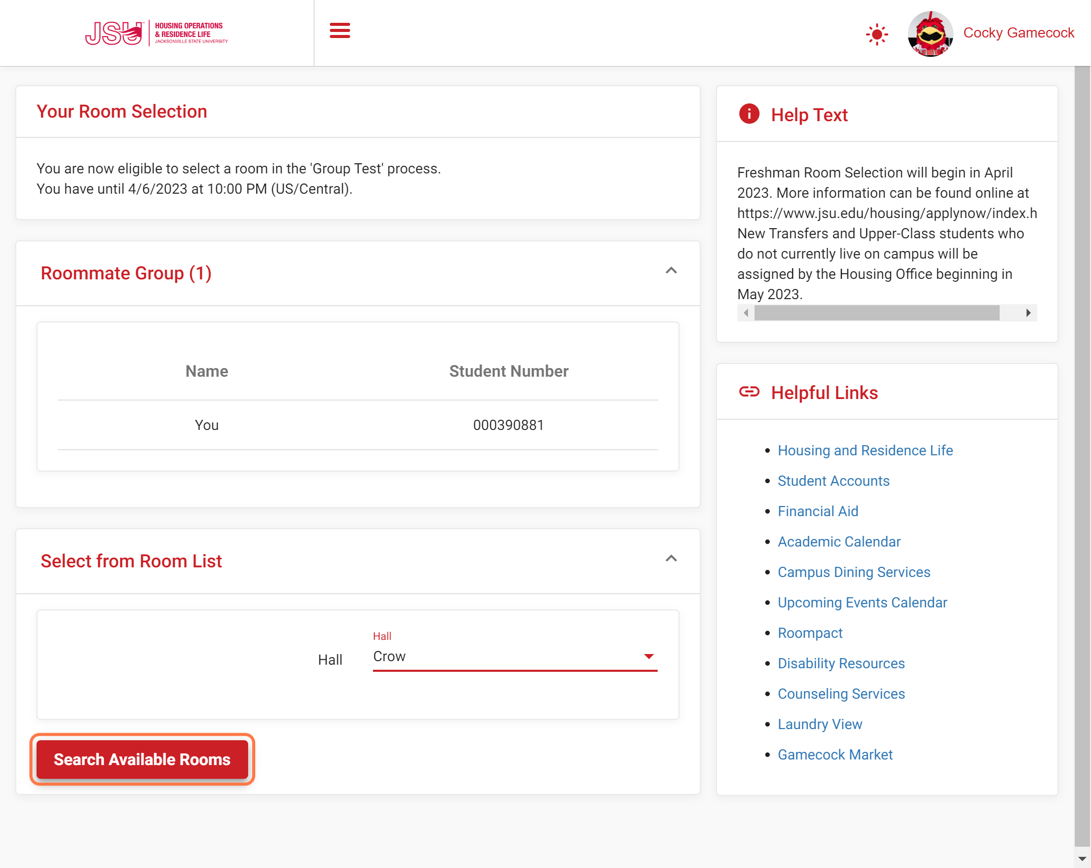This screenshot has height=868, width=1091.
Task: Click right arrow of Help Text scrollbar
Action: (1028, 313)
